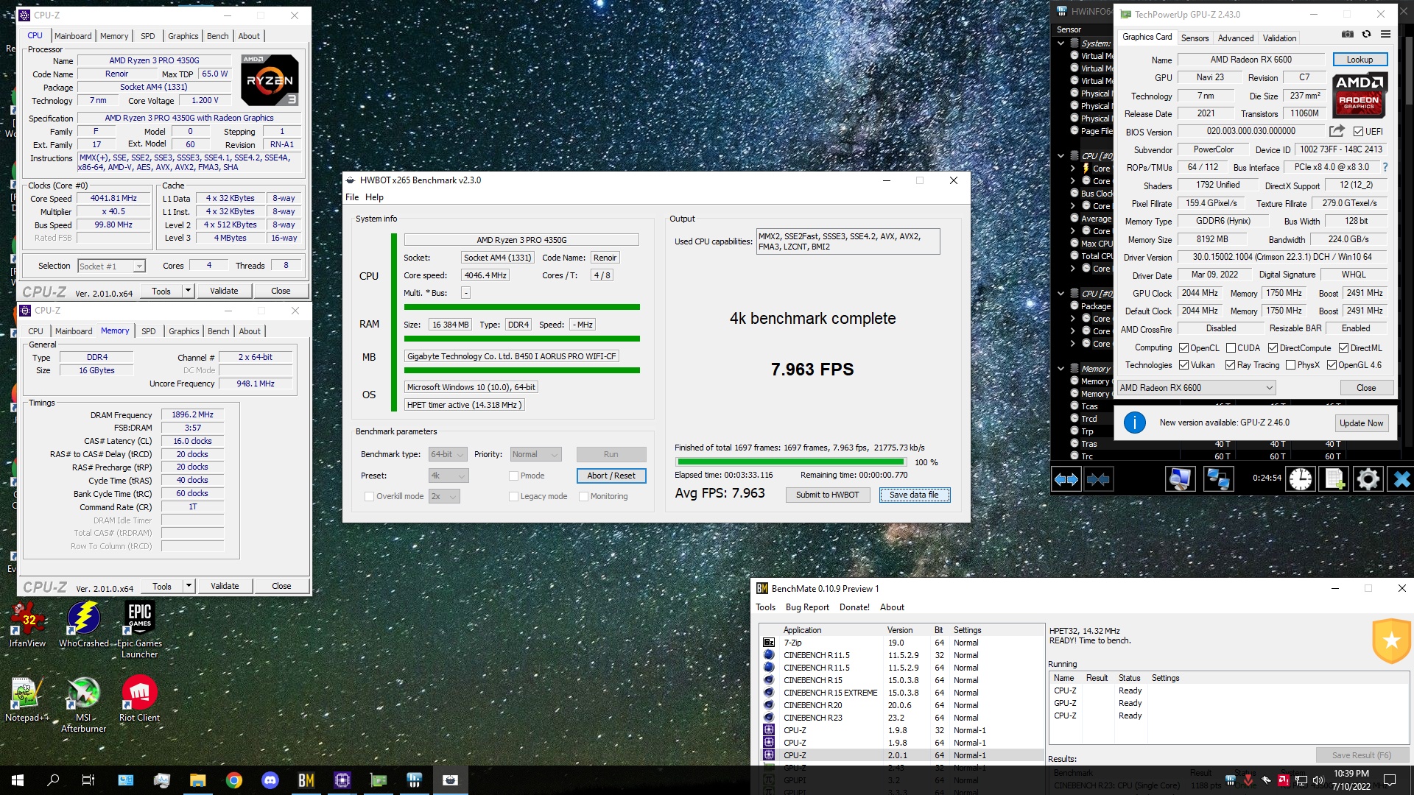Image resolution: width=1414 pixels, height=795 pixels.
Task: Toggle the UEFI checkbox in GPU-Z
Action: tap(1358, 132)
